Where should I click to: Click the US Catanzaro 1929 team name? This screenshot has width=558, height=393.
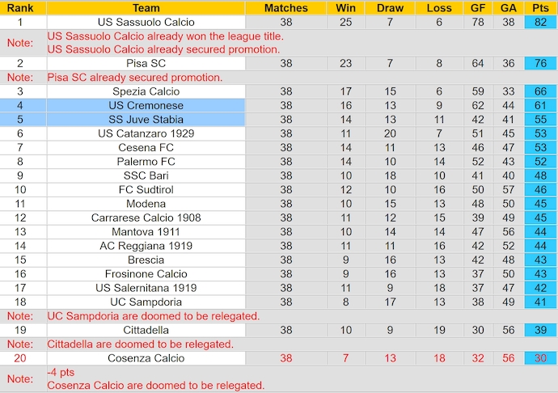146,133
